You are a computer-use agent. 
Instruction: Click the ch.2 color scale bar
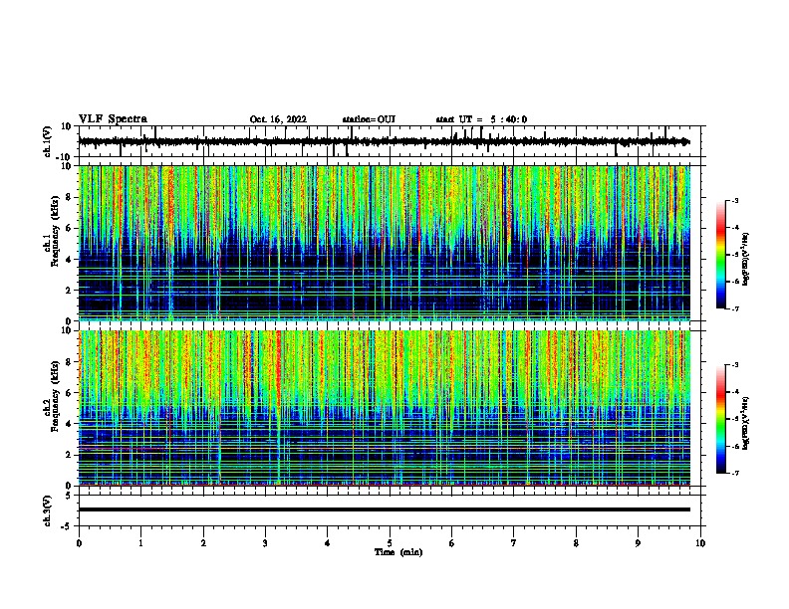pos(721,419)
